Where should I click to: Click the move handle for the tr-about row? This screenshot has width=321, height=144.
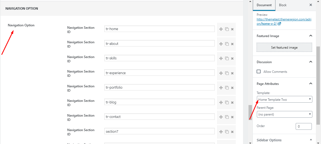[221, 44]
